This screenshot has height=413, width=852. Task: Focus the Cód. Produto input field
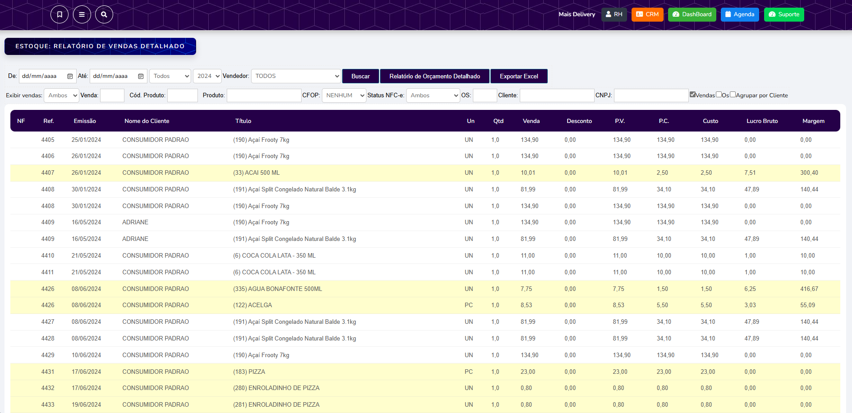point(183,95)
